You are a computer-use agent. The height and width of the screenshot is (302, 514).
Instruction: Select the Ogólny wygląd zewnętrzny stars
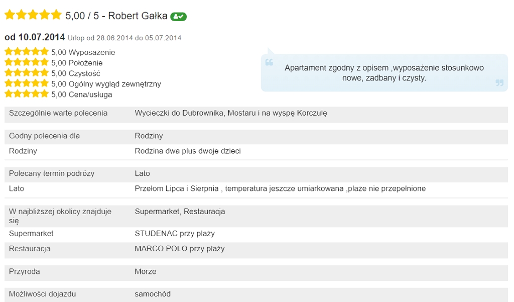(x=27, y=83)
